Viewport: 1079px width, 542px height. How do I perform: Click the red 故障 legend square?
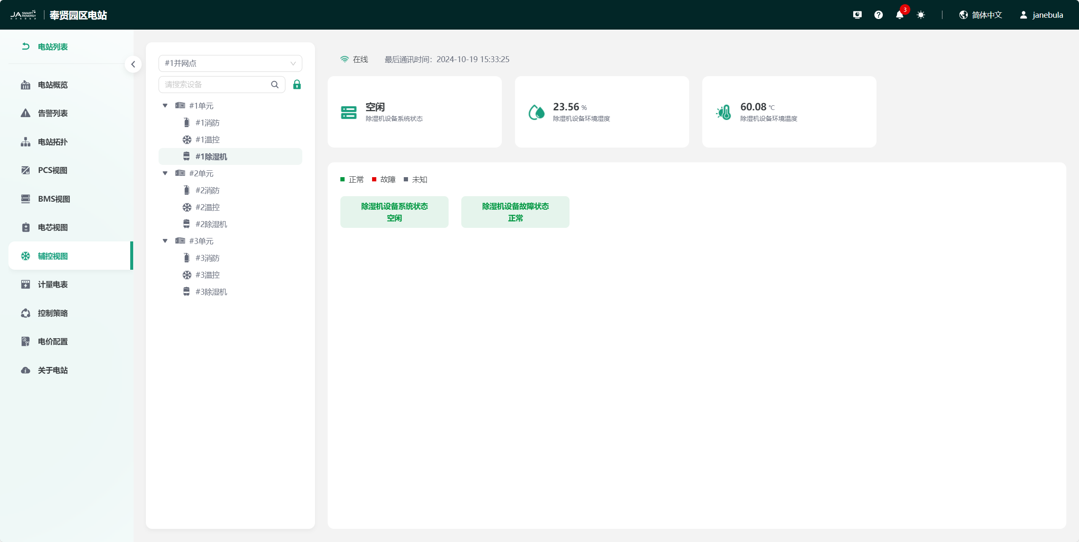click(374, 180)
